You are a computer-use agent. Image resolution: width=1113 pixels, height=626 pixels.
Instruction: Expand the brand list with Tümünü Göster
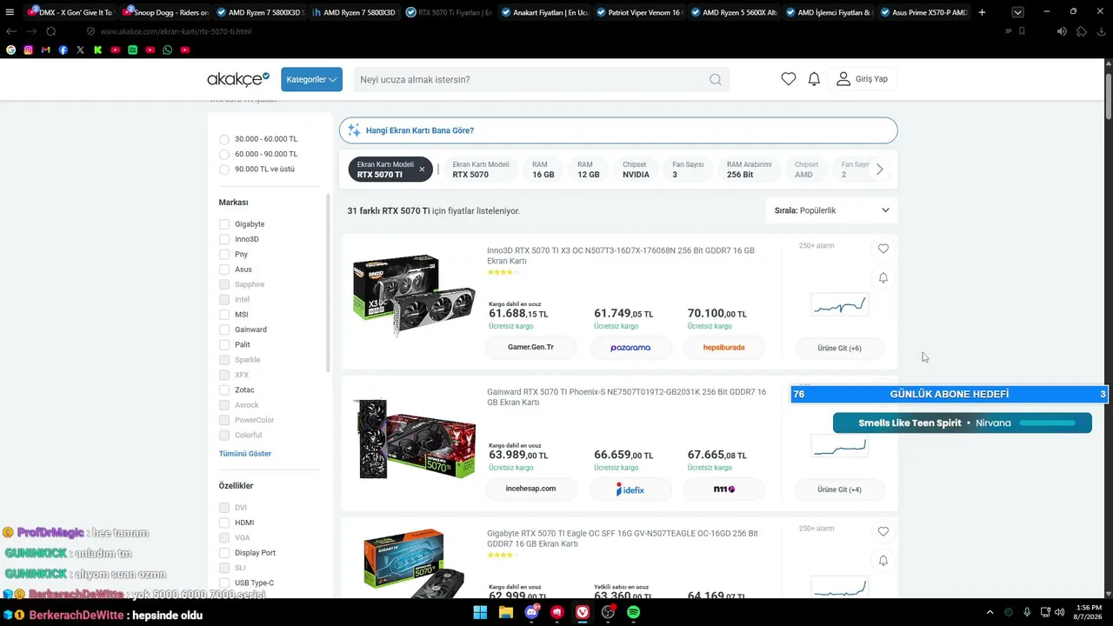(x=245, y=454)
